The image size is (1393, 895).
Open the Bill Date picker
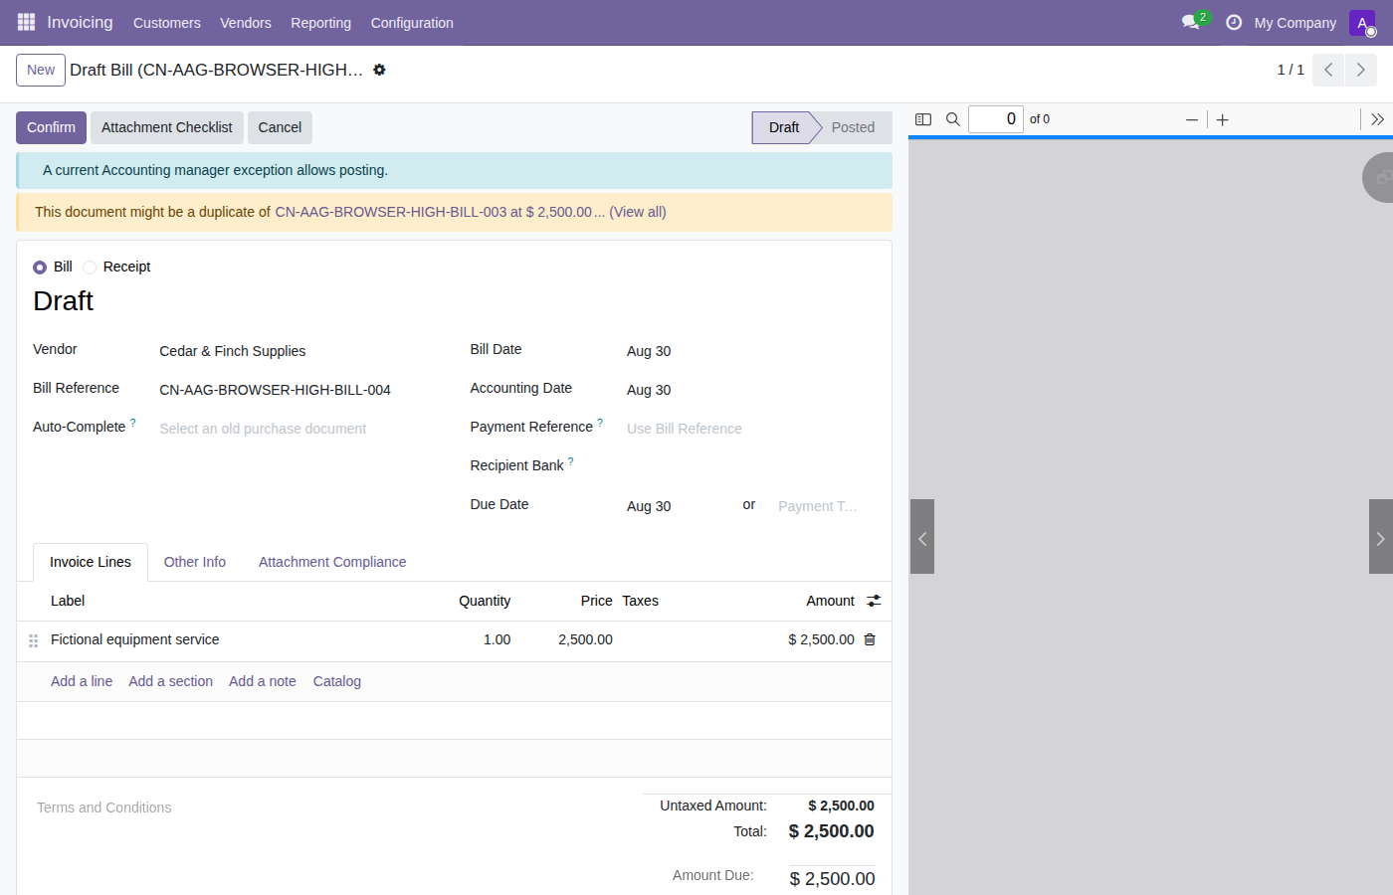click(751, 351)
